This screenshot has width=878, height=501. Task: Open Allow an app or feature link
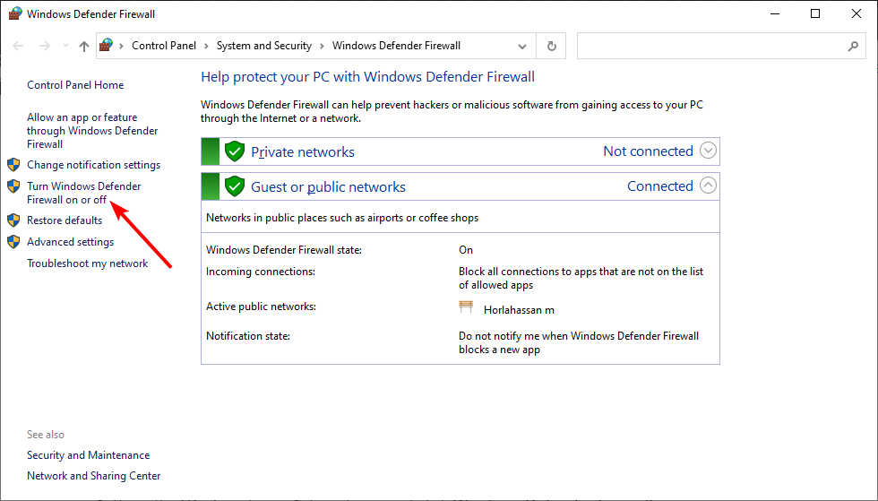pyautogui.click(x=91, y=130)
